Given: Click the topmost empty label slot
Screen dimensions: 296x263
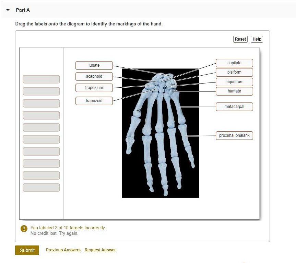Looking at the screenshot, I should 41,79.
